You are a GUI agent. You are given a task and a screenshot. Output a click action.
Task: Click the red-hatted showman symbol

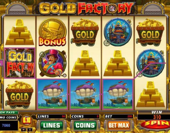click(x=53, y=63)
